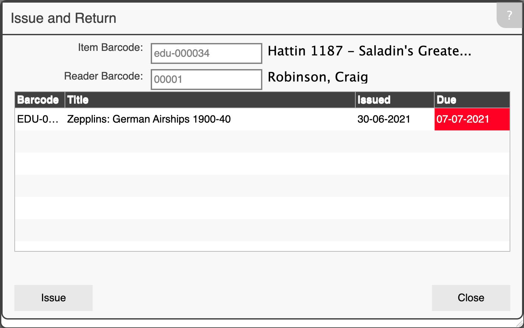Click the Issue and Return title text
This screenshot has width=524, height=328.
64,18
